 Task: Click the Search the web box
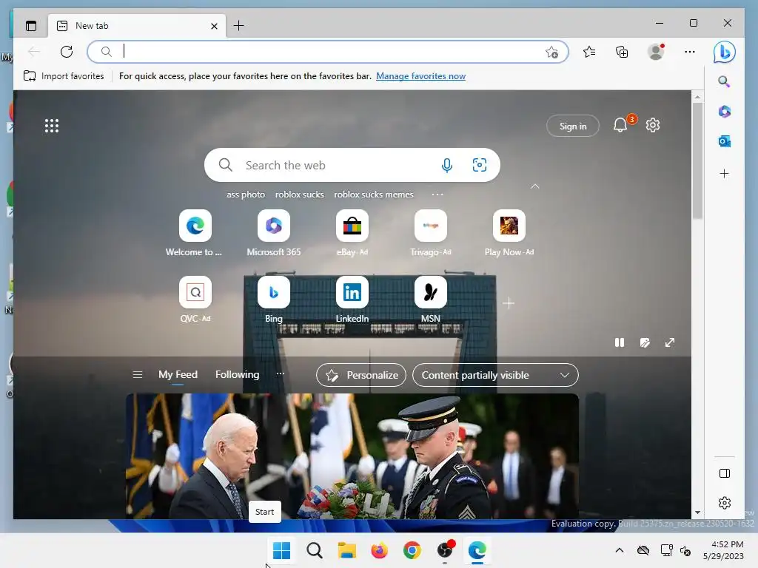coord(352,165)
